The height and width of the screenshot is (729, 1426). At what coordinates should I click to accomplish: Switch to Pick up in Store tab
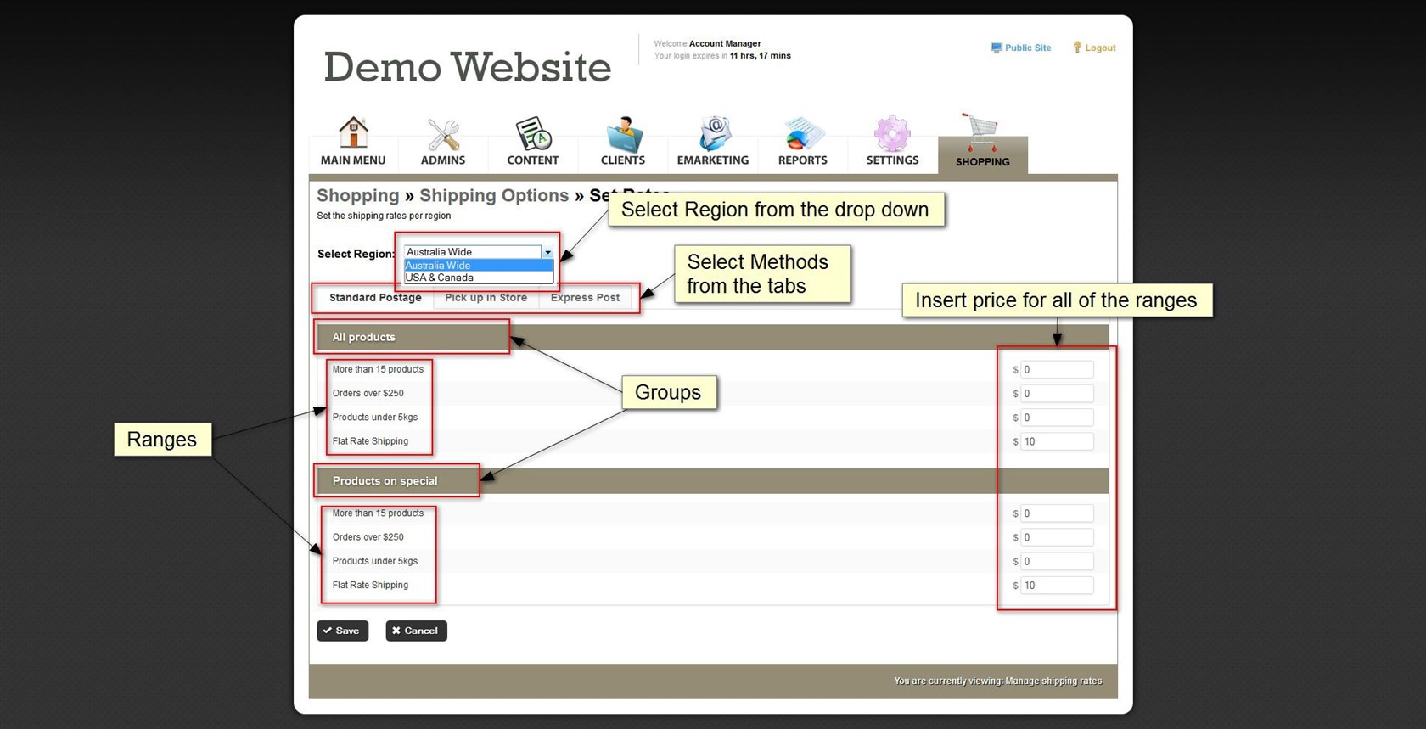click(486, 298)
